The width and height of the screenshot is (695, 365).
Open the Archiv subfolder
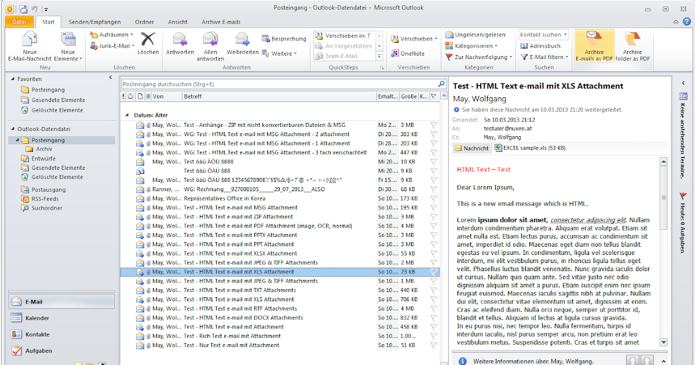pyautogui.click(x=44, y=149)
